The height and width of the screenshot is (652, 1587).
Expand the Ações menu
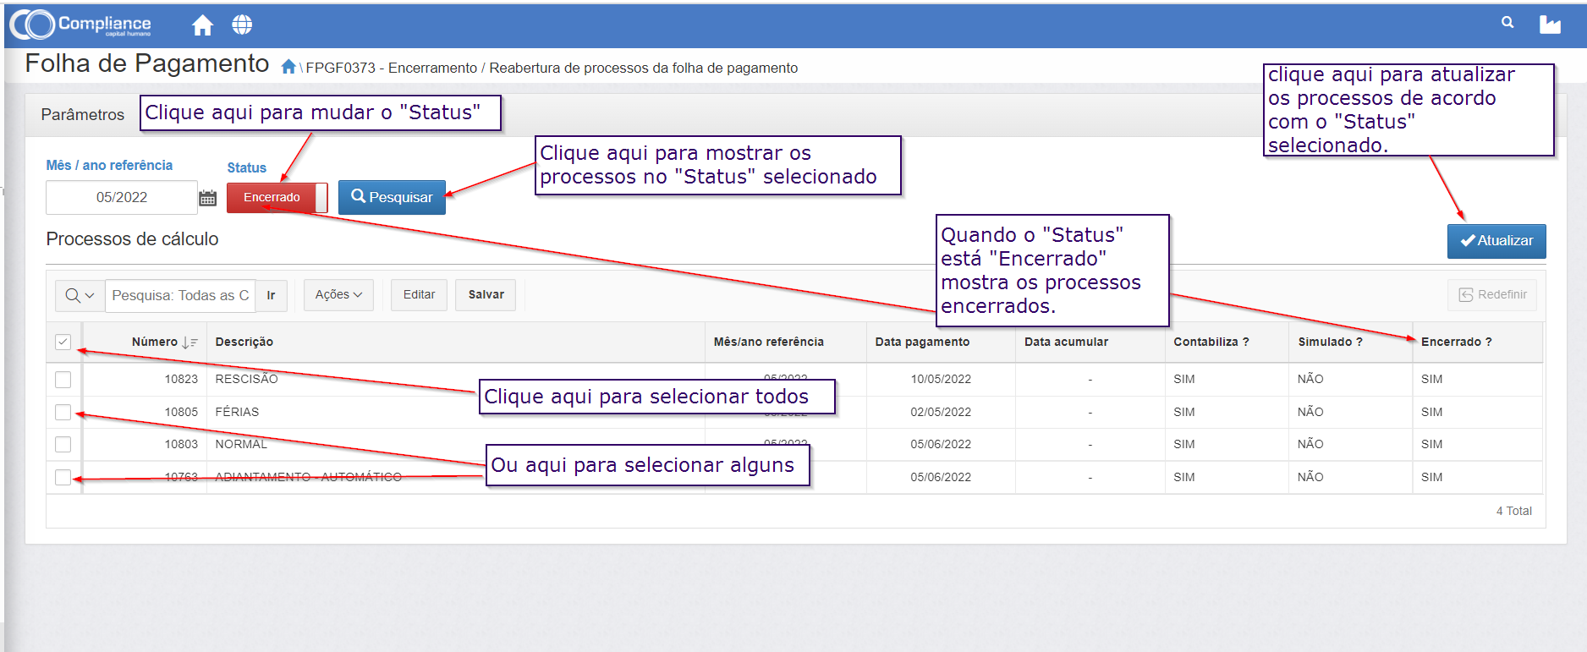tap(338, 294)
